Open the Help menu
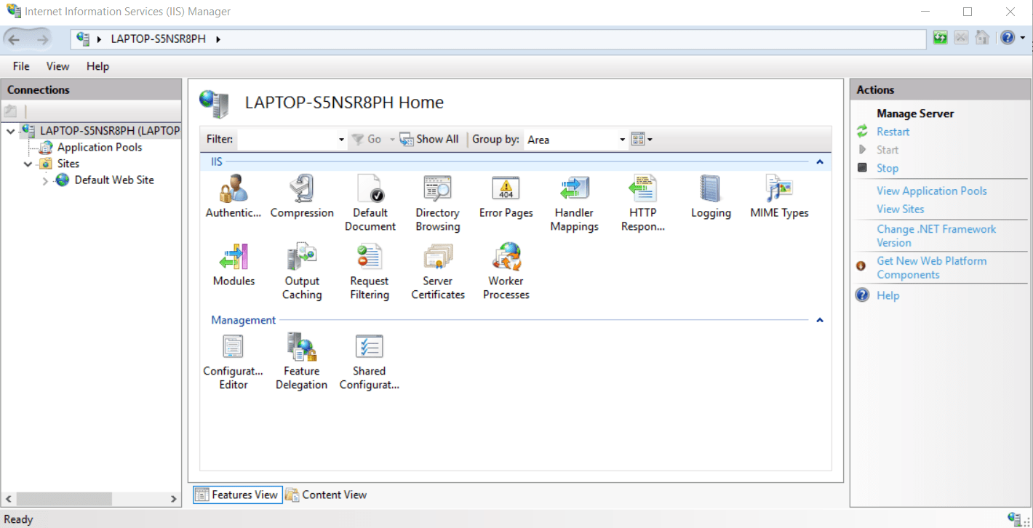 pyautogui.click(x=97, y=66)
